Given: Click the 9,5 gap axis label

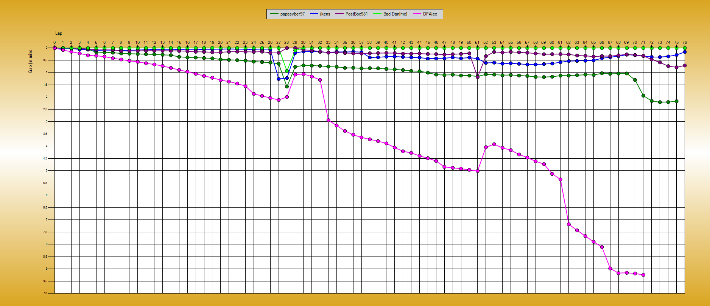Looking at the screenshot, I should pyautogui.click(x=45, y=281).
